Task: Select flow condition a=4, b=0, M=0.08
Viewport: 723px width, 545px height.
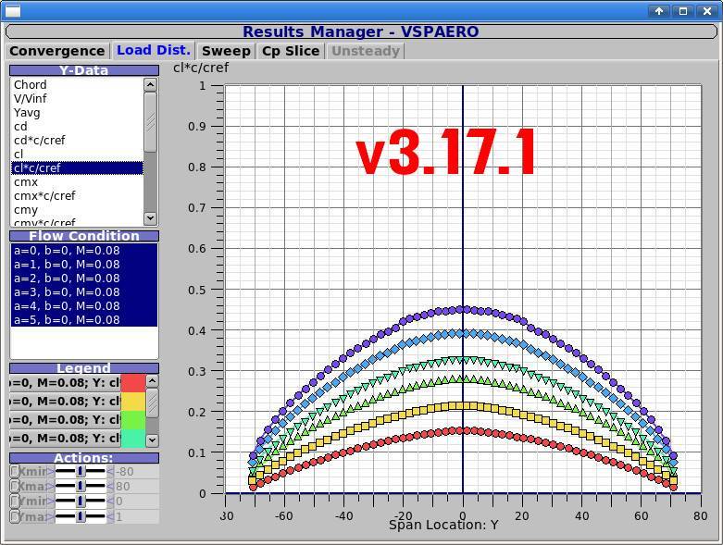Action: (x=84, y=306)
